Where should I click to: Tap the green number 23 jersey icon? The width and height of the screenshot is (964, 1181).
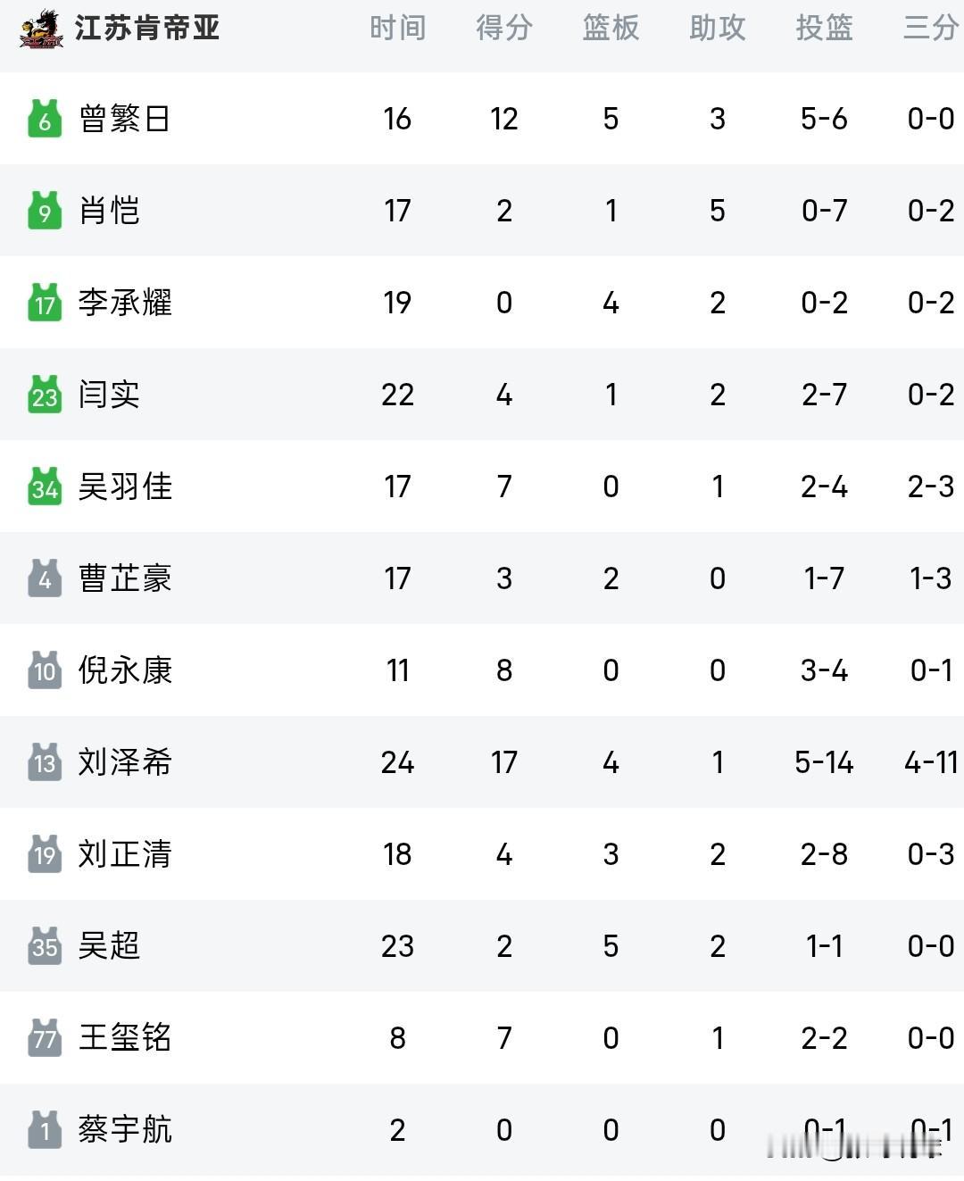click(x=45, y=395)
